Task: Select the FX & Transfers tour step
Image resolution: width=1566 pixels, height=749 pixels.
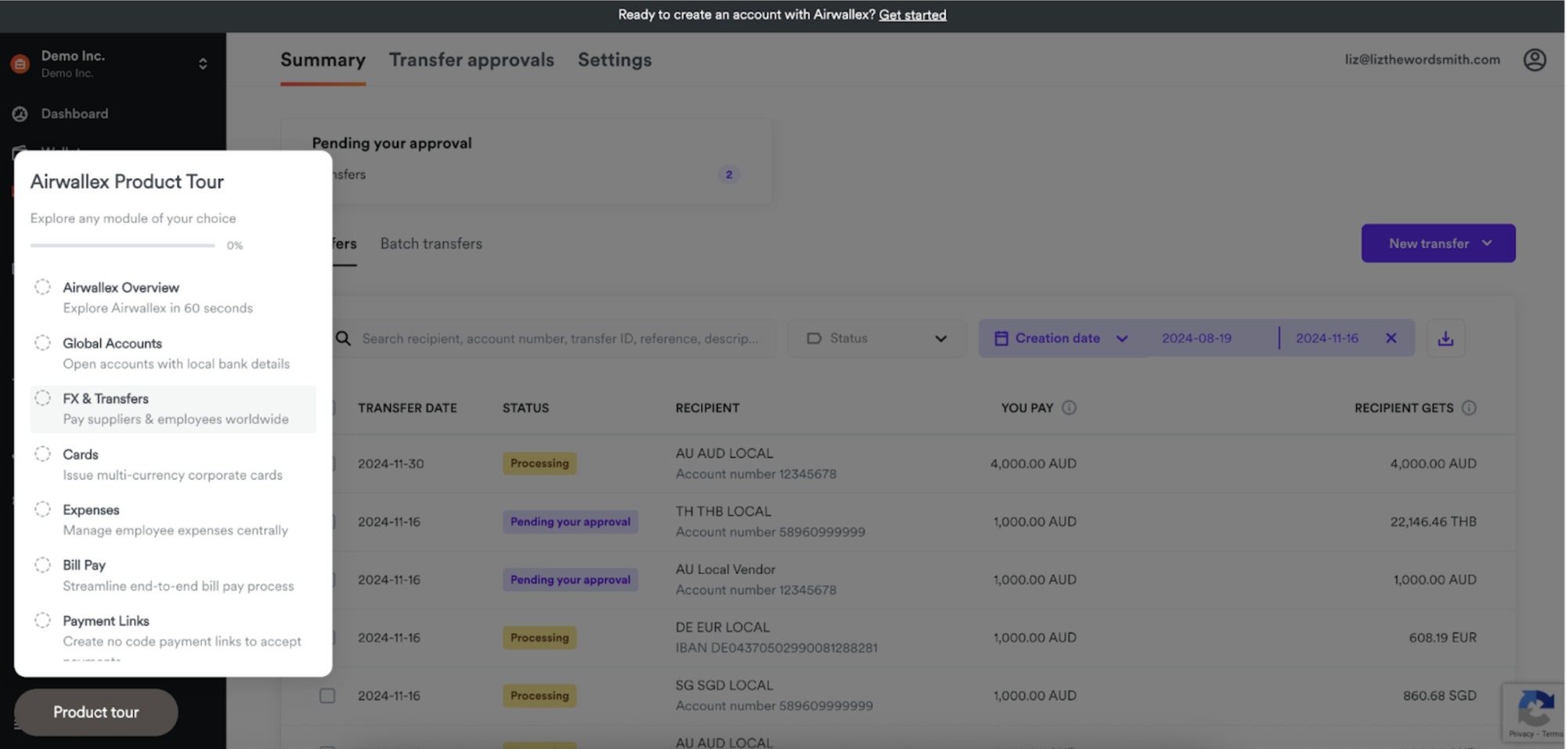Action: [x=173, y=409]
